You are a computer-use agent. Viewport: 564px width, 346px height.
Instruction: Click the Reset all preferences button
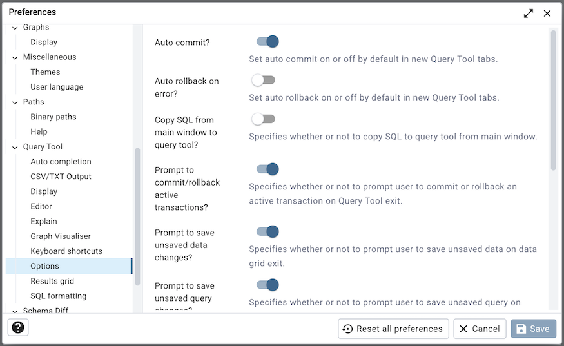point(393,329)
